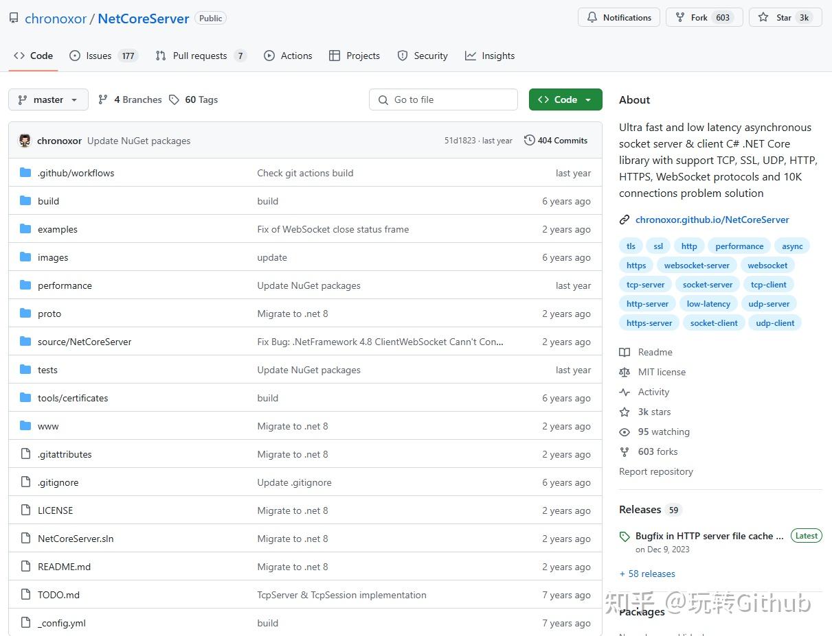Expand the green Code dropdown button
Screen dimensions: 832x636
click(565, 99)
